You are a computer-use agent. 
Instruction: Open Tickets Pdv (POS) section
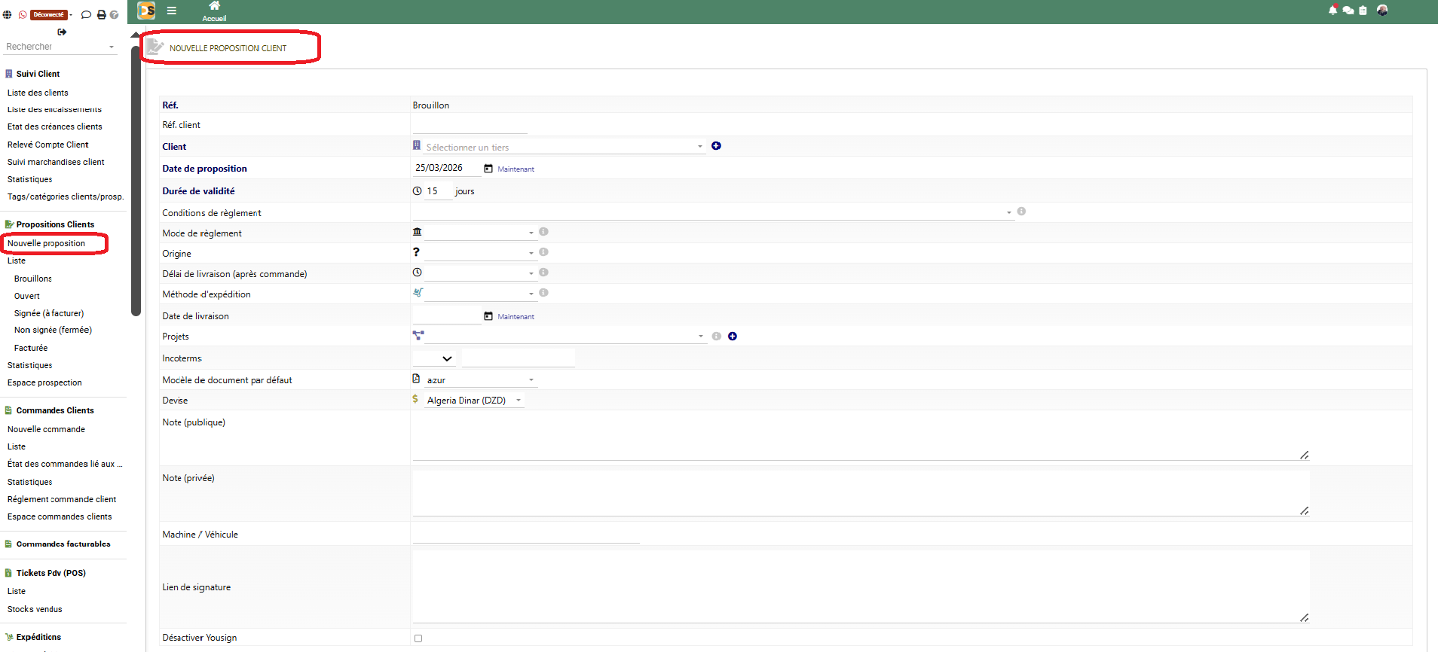tap(50, 573)
